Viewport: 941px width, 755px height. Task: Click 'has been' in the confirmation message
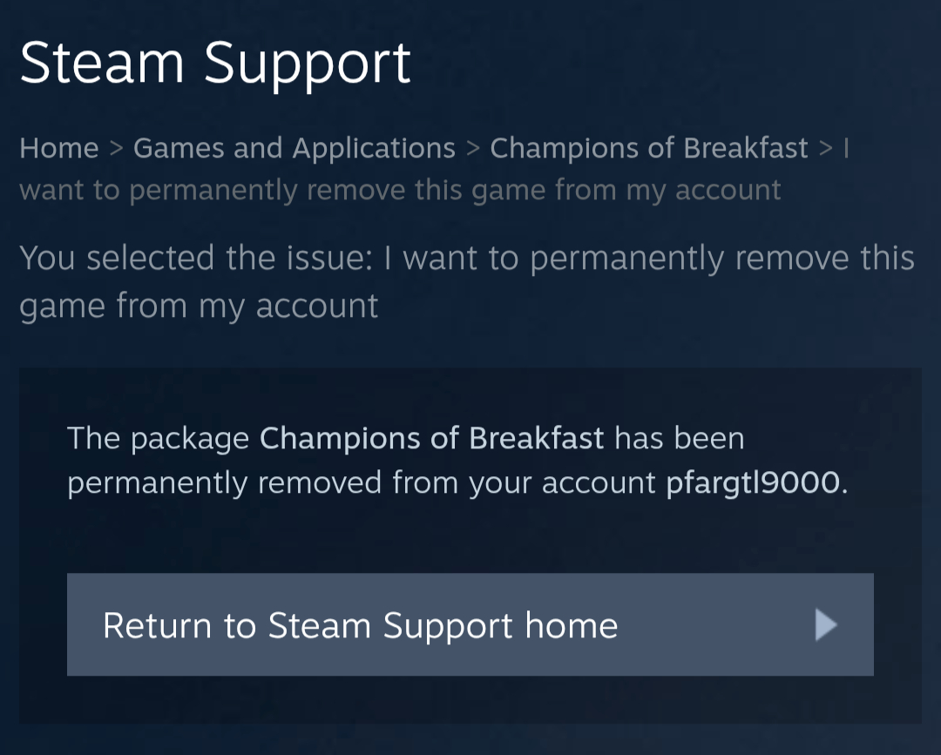click(x=680, y=437)
